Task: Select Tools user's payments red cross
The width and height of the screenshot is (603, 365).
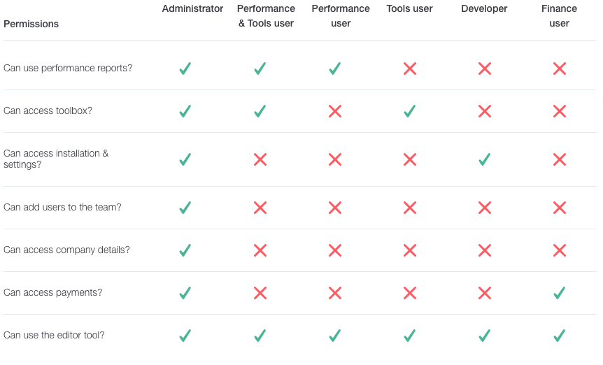Action: coord(409,293)
